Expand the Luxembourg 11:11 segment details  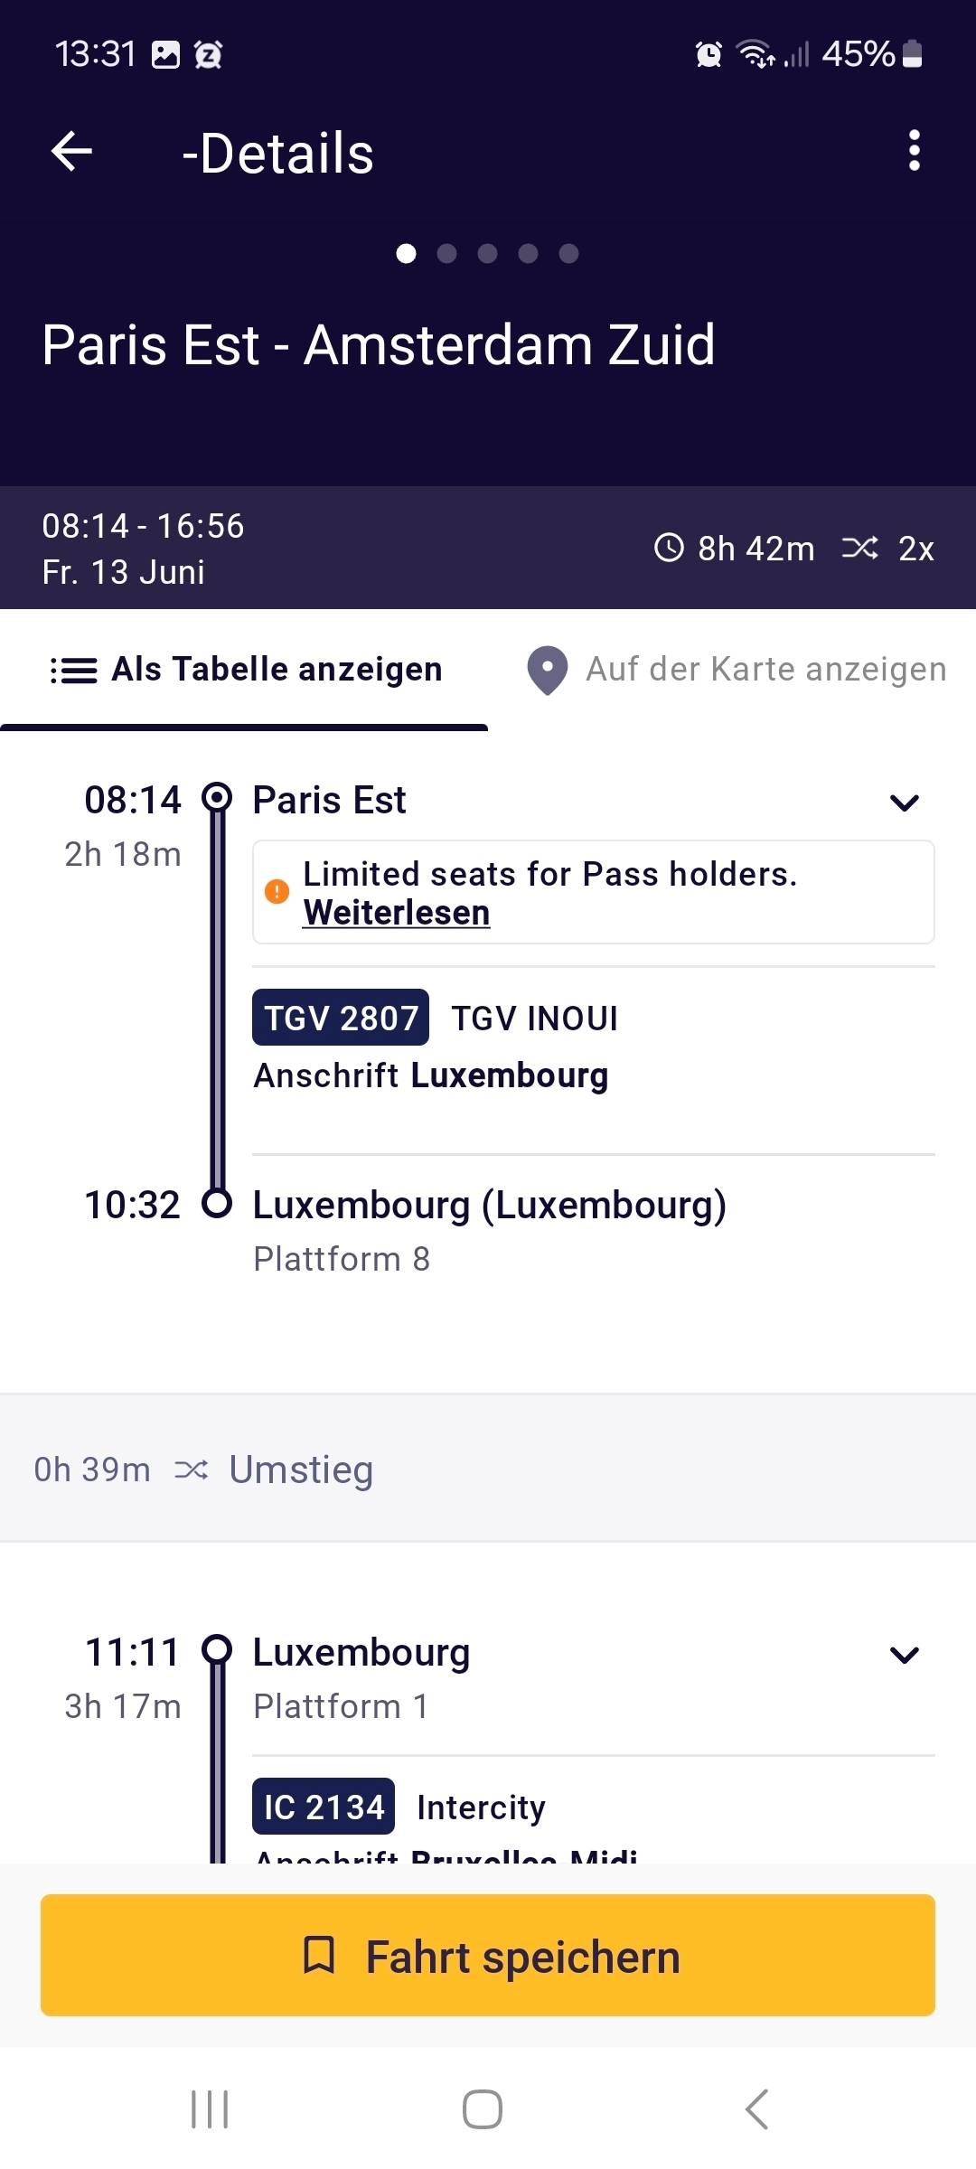(905, 1655)
